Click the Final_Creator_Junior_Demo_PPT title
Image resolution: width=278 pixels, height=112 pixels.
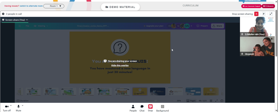[93, 26]
